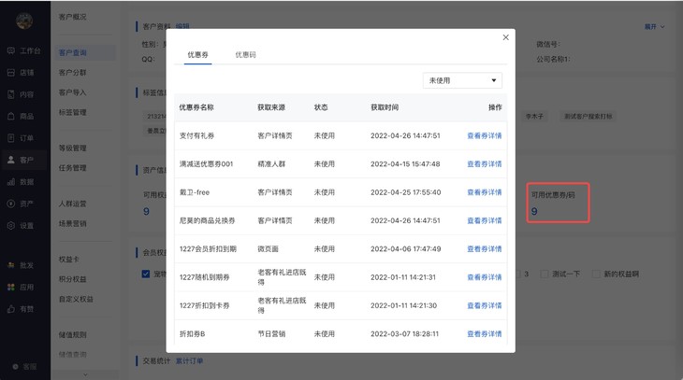
Task: Click the 数据 data chart icon
Action: click(x=11, y=182)
